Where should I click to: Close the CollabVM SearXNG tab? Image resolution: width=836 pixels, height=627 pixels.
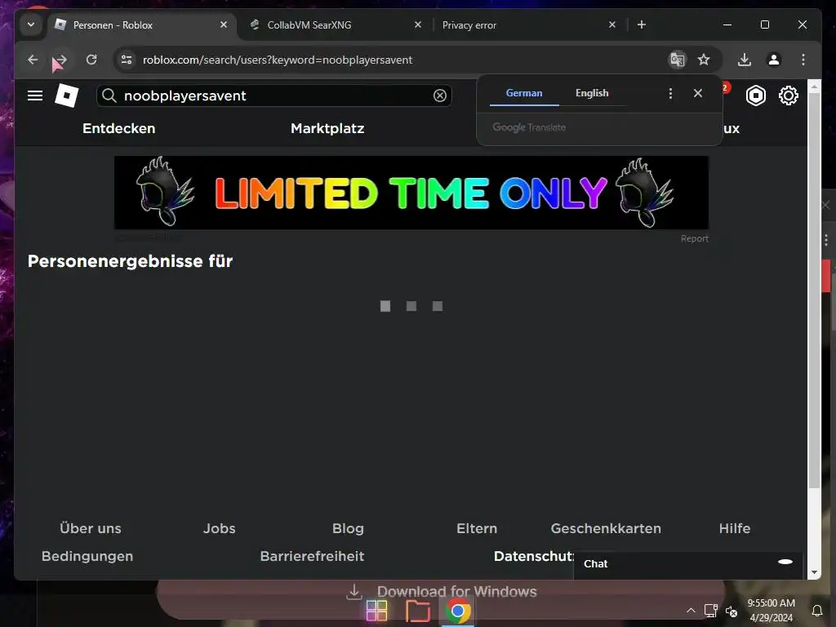click(418, 24)
